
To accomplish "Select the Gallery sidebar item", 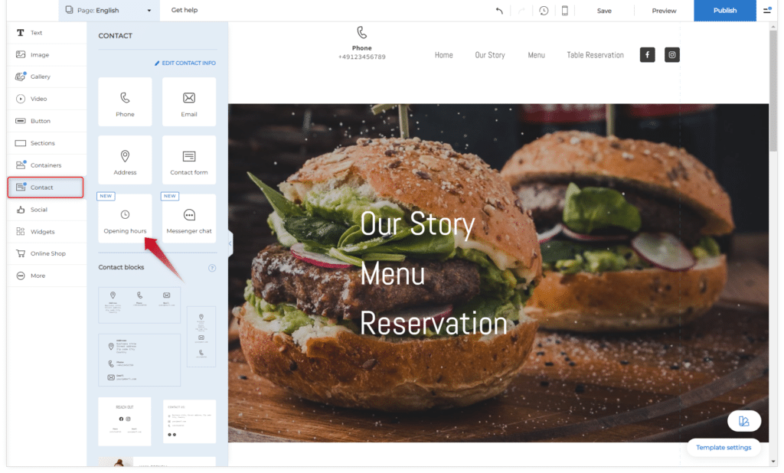I will point(40,77).
